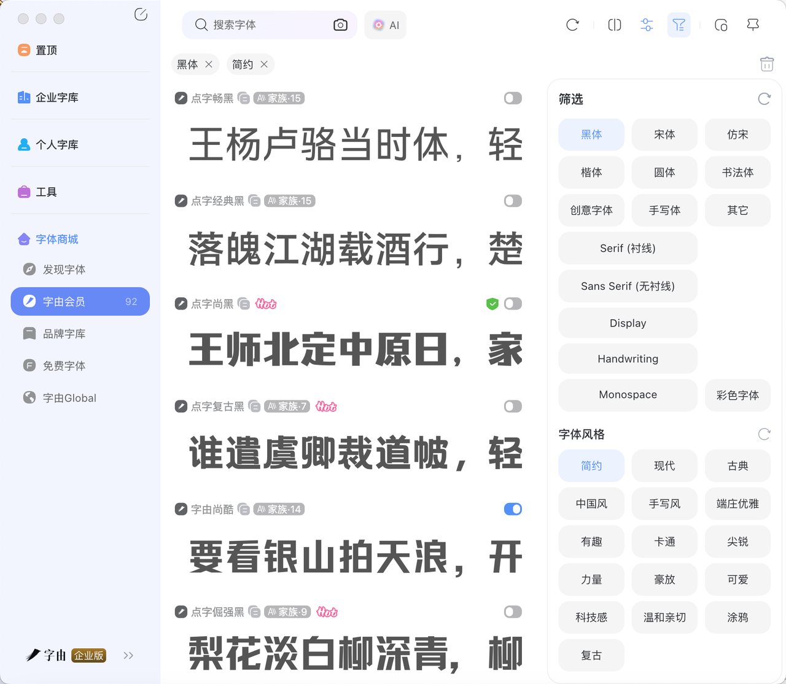Screen dimensions: 786x684
Task: Select the 创意字体 filter chip
Action: click(591, 211)
